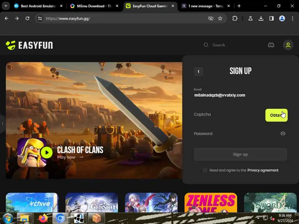The height and width of the screenshot is (224, 299).
Task: Go forward in browser history
Action: tap(17, 18)
